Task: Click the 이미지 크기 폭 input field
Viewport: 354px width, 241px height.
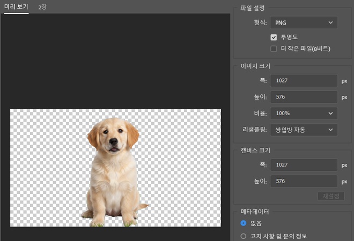Action: point(303,81)
